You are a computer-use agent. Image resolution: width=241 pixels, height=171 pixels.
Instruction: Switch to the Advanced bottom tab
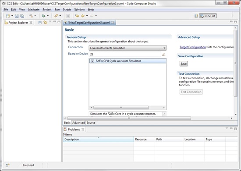(x=78, y=123)
